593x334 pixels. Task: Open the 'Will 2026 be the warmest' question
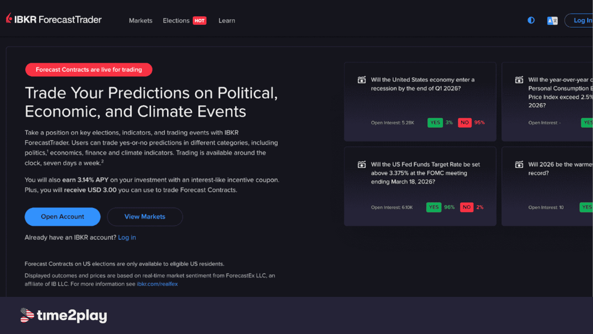(x=560, y=169)
